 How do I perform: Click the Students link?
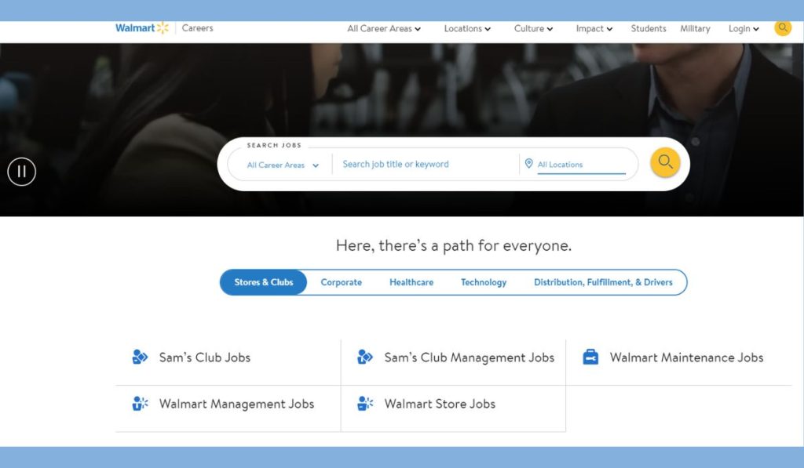(648, 28)
